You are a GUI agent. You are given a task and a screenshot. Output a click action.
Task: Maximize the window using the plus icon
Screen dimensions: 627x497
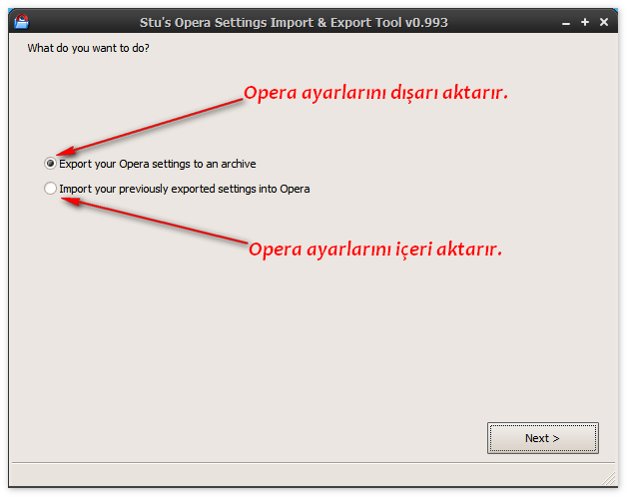pos(585,22)
